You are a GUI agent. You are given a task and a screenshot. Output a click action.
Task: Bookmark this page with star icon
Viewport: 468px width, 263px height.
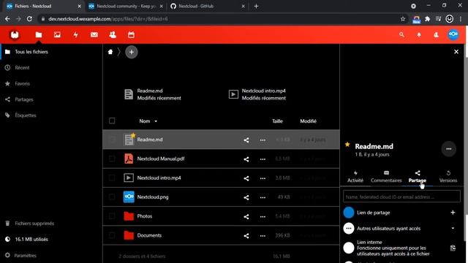point(403,19)
